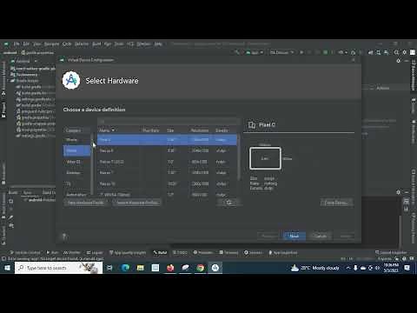Viewport: 417px width, 313px height.
Task: Open IDE settings gear in toolbar
Action: coord(405,52)
